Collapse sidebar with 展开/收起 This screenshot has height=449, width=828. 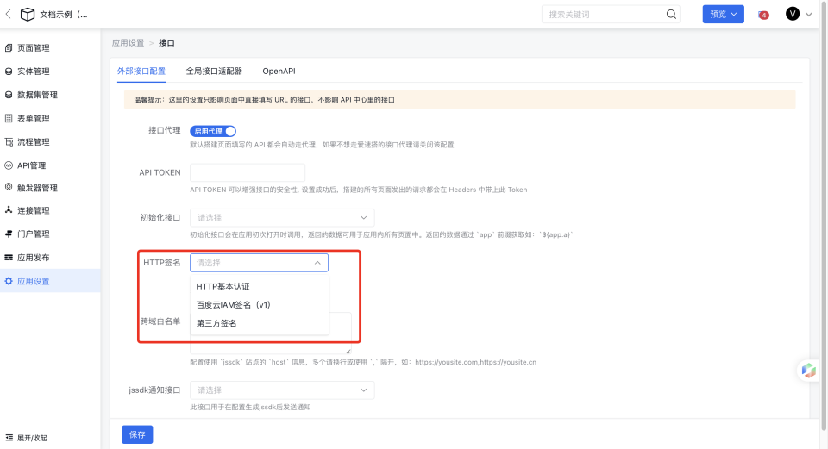click(32, 438)
